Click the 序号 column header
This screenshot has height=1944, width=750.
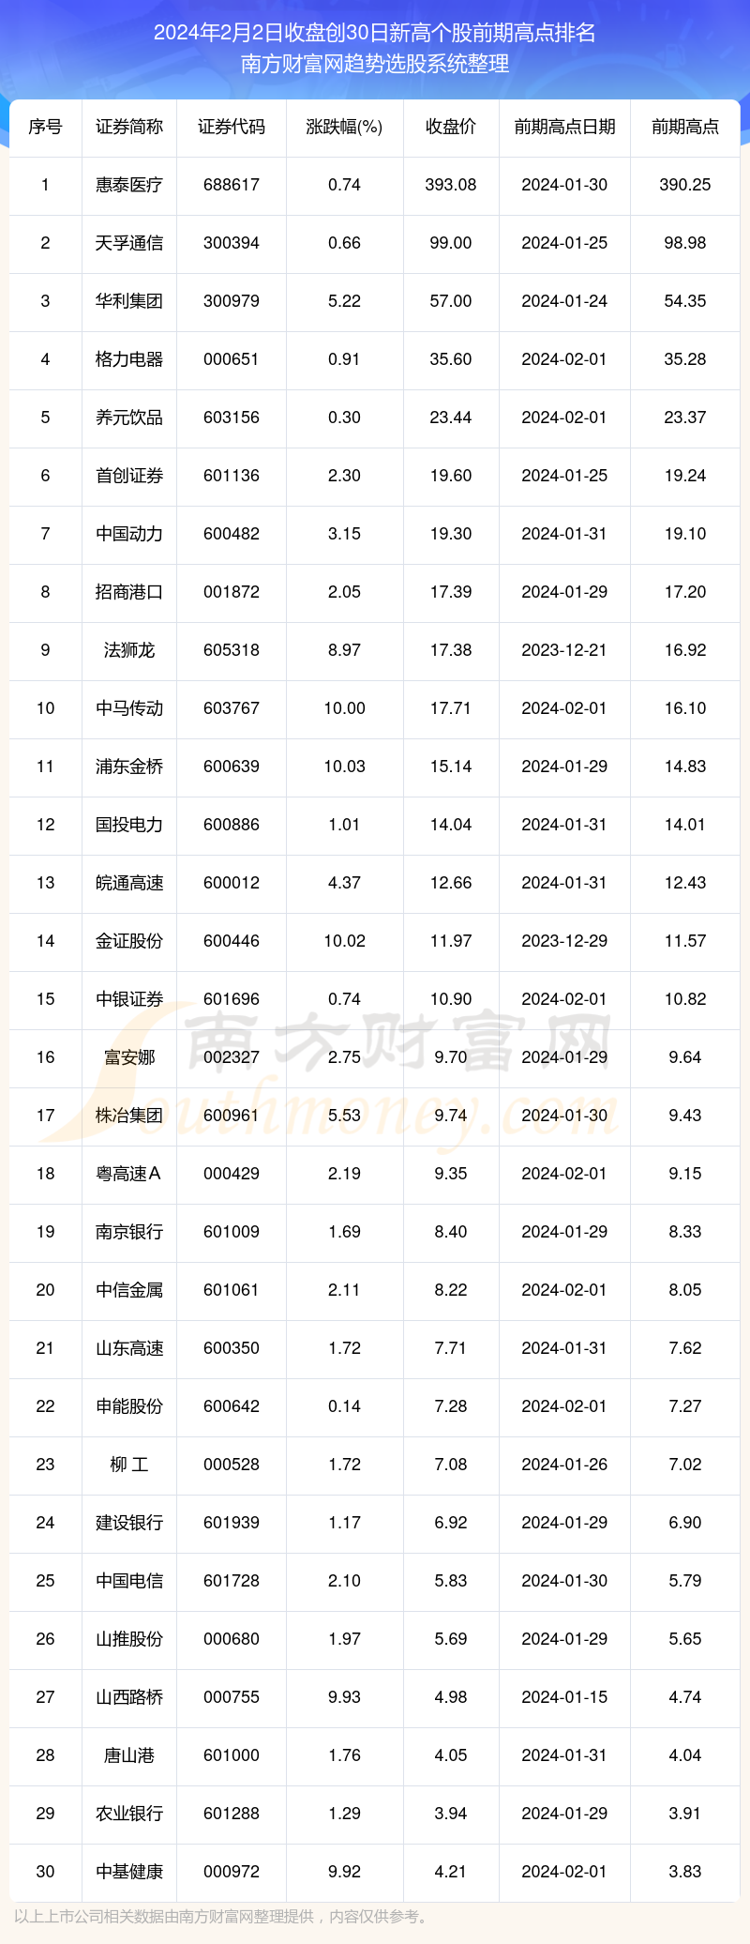tap(45, 127)
